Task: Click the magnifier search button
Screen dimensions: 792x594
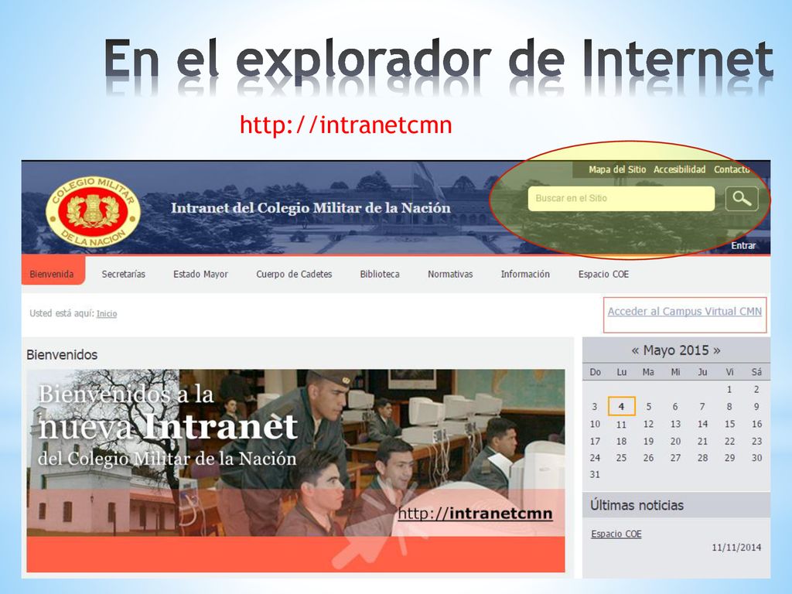Action: coord(742,199)
